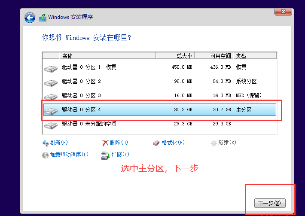Click the 主分区 type cell
Viewport: 305px width, 216px height.
244,110
